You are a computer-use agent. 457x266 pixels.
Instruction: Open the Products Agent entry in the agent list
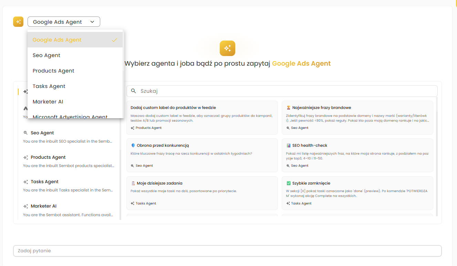68,161
